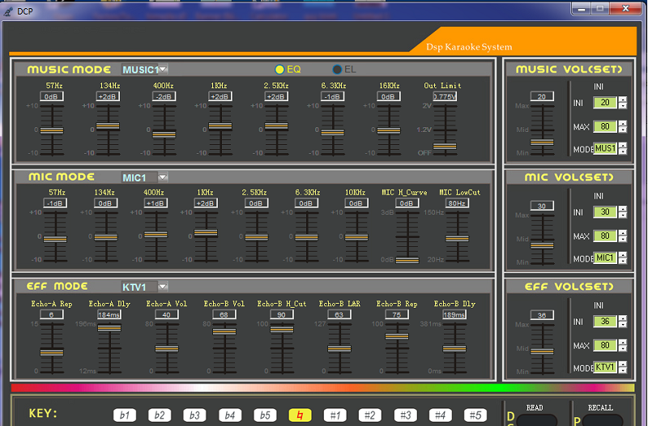
Task: Click the READ button
Action: [536, 420]
